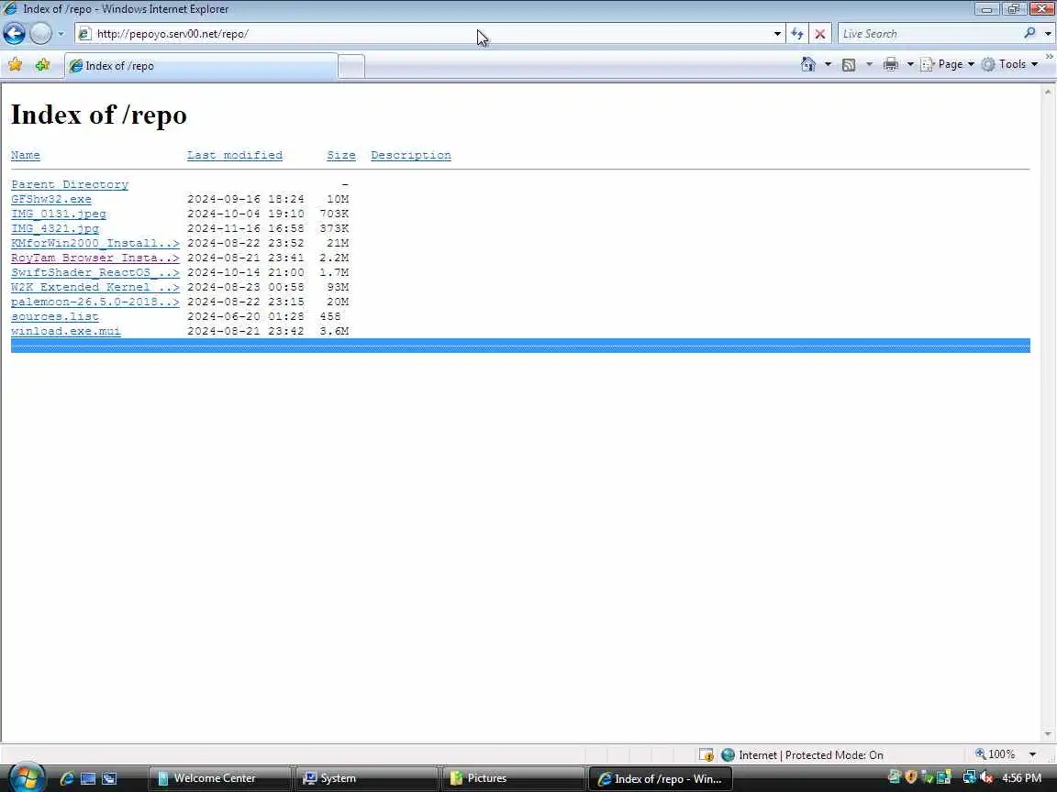Image resolution: width=1057 pixels, height=792 pixels.
Task: Click the search magnifier icon
Action: (1029, 33)
